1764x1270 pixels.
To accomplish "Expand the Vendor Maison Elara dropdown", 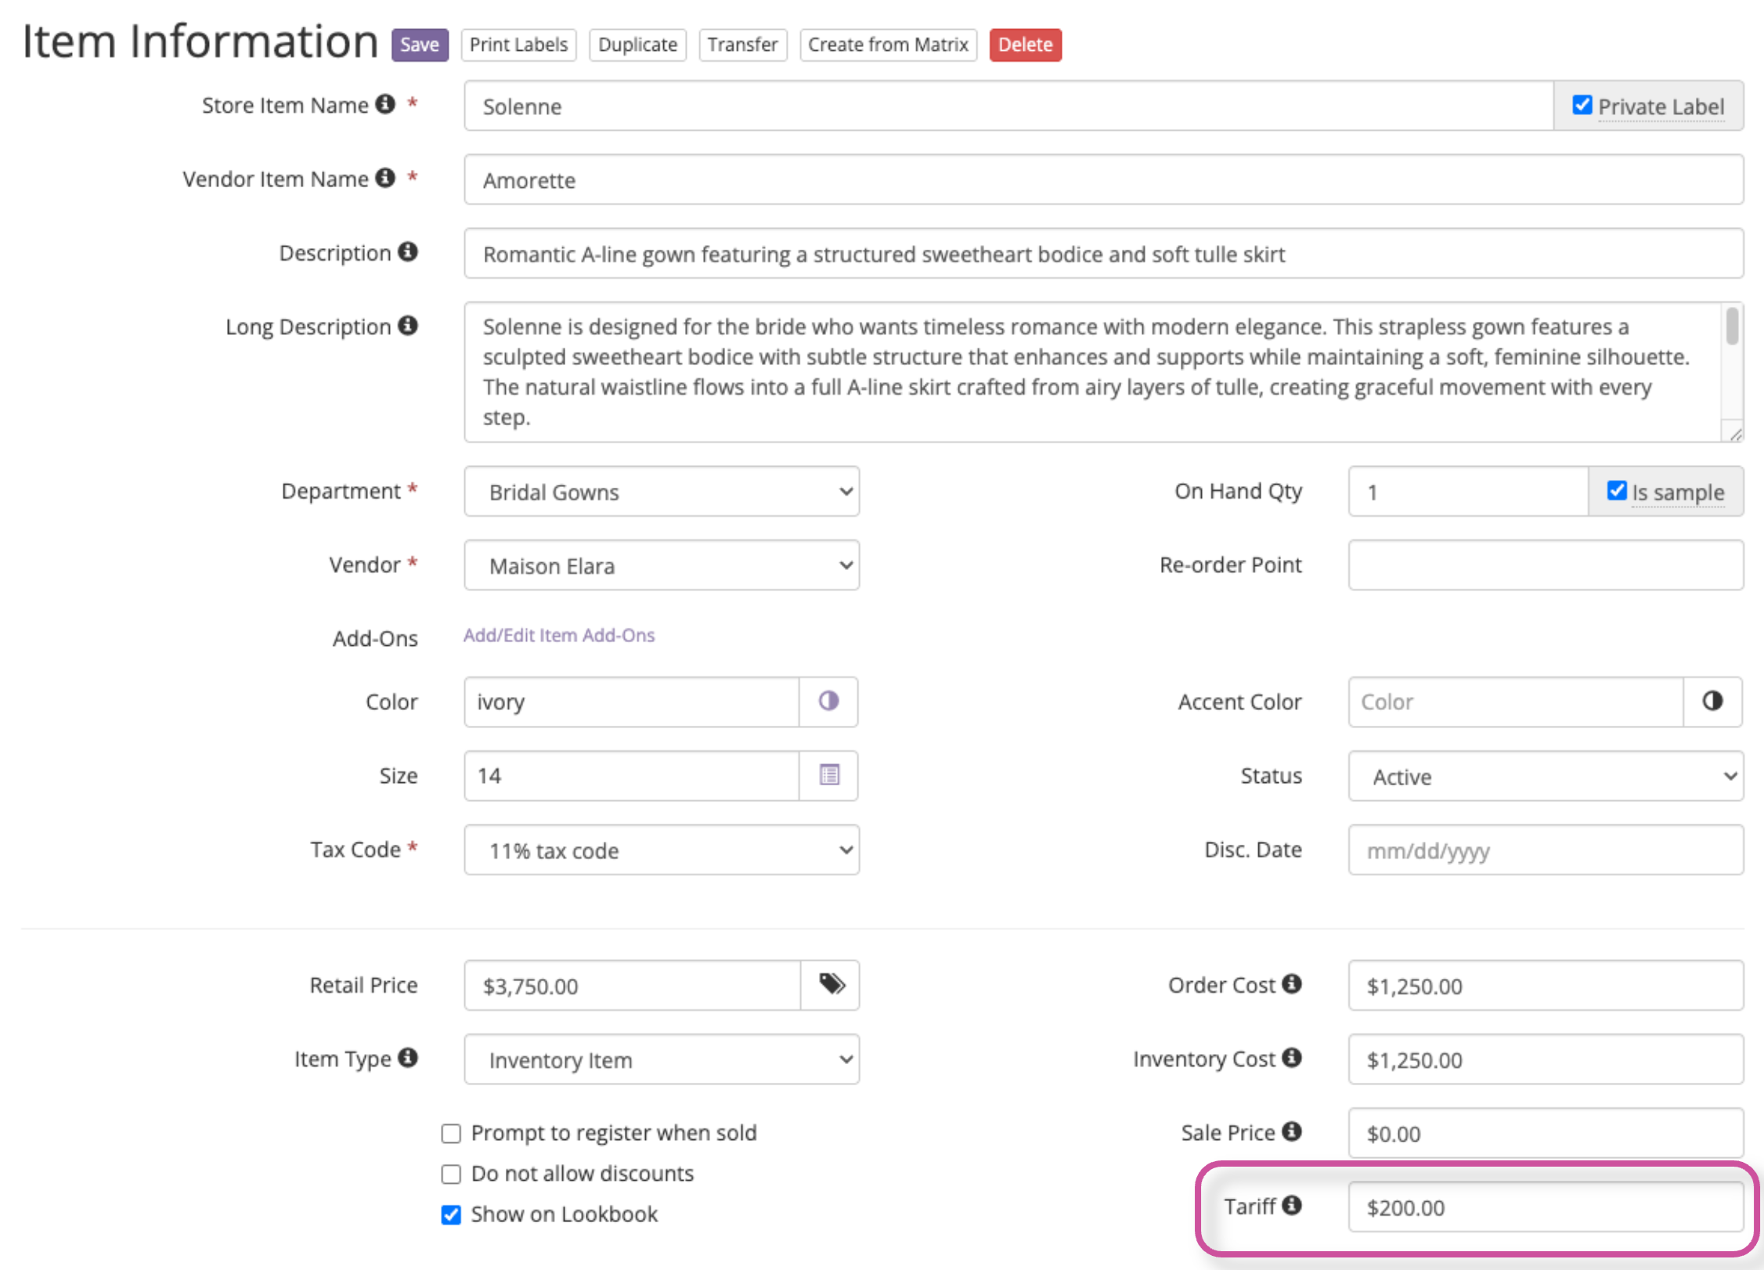I will [x=662, y=565].
